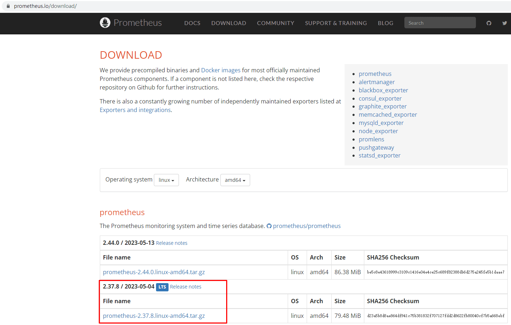Screen dimensions: 511x325
Task: Open Release notes for version 2.37.8
Action: pyautogui.click(x=186, y=287)
